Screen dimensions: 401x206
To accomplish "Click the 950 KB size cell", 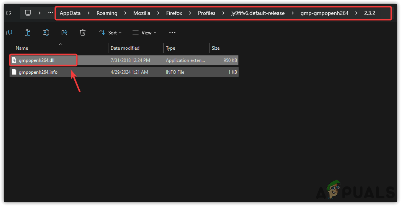I will click(x=230, y=60).
